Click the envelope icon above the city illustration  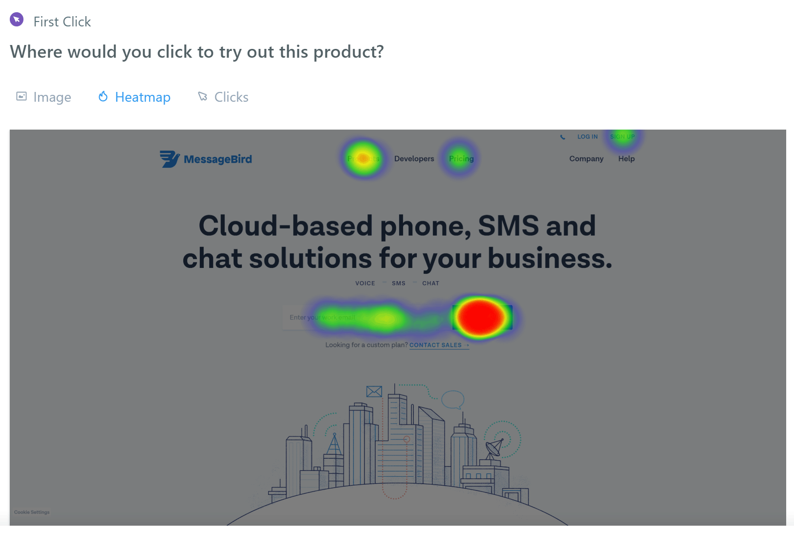(374, 391)
